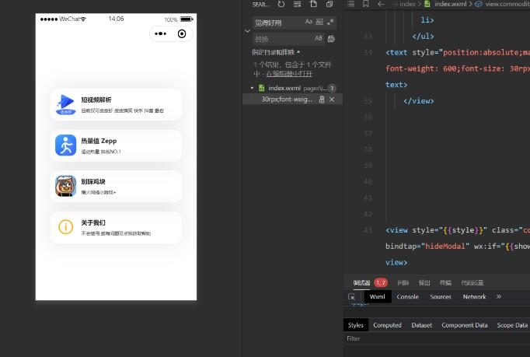
Task: Click the refresh search results icon
Action: pyautogui.click(x=281, y=5)
